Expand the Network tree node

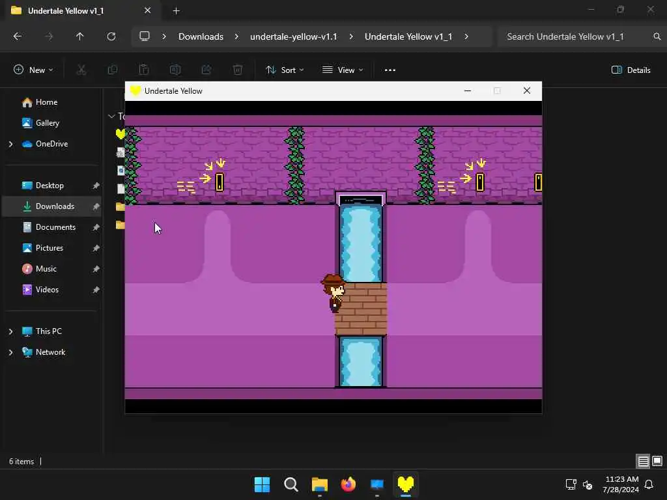pyautogui.click(x=10, y=352)
